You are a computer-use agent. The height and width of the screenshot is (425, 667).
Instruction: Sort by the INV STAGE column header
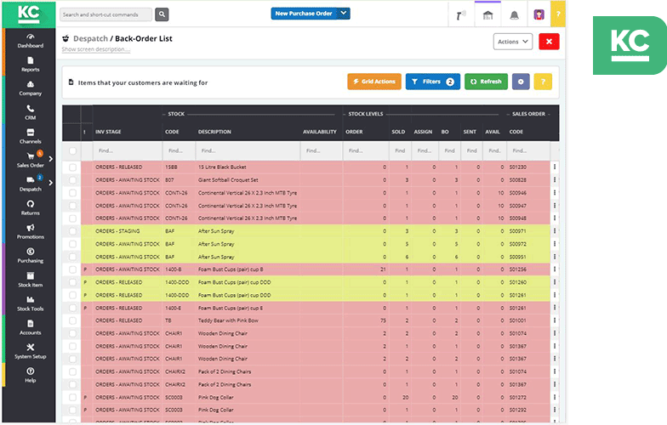click(108, 132)
